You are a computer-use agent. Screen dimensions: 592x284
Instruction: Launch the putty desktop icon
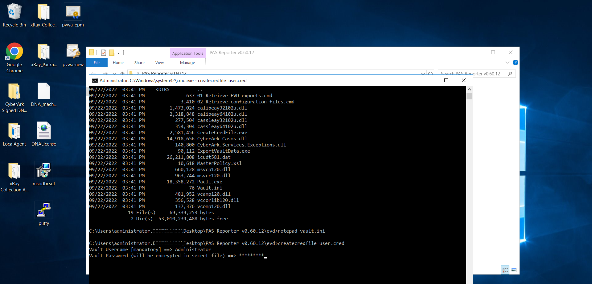click(44, 214)
